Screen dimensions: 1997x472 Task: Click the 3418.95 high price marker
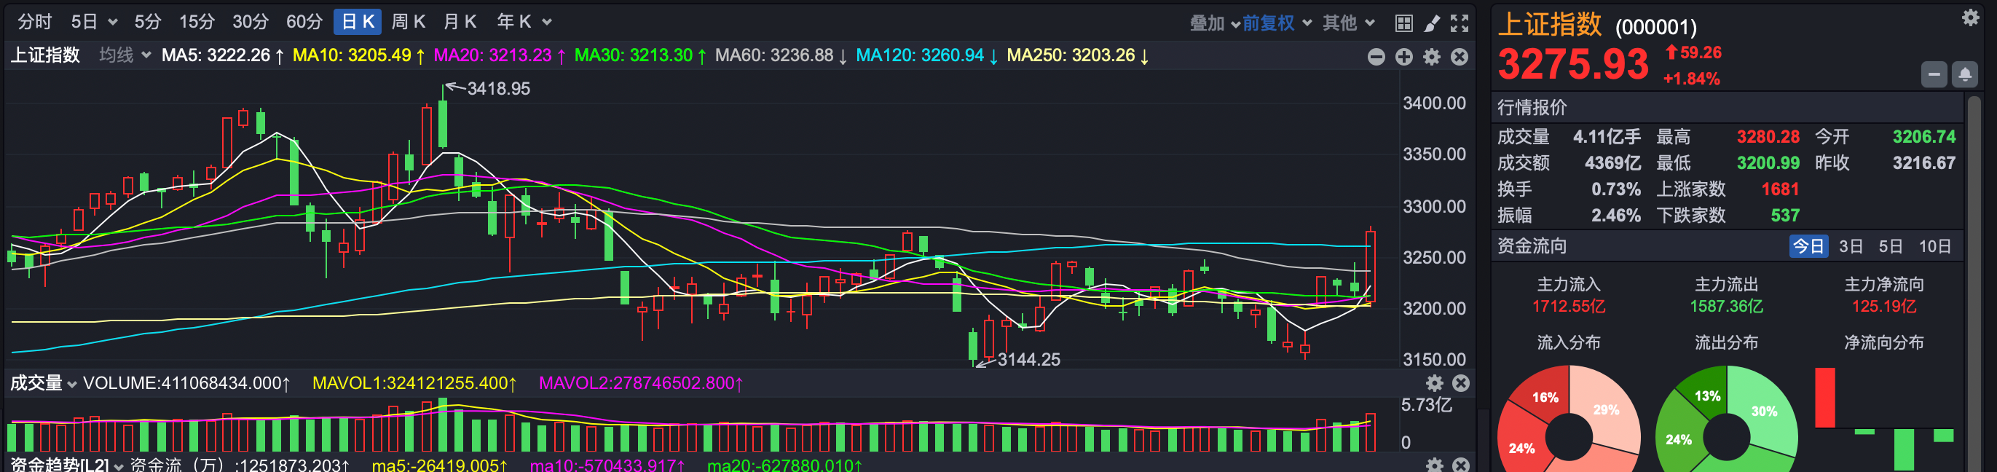pos(498,88)
